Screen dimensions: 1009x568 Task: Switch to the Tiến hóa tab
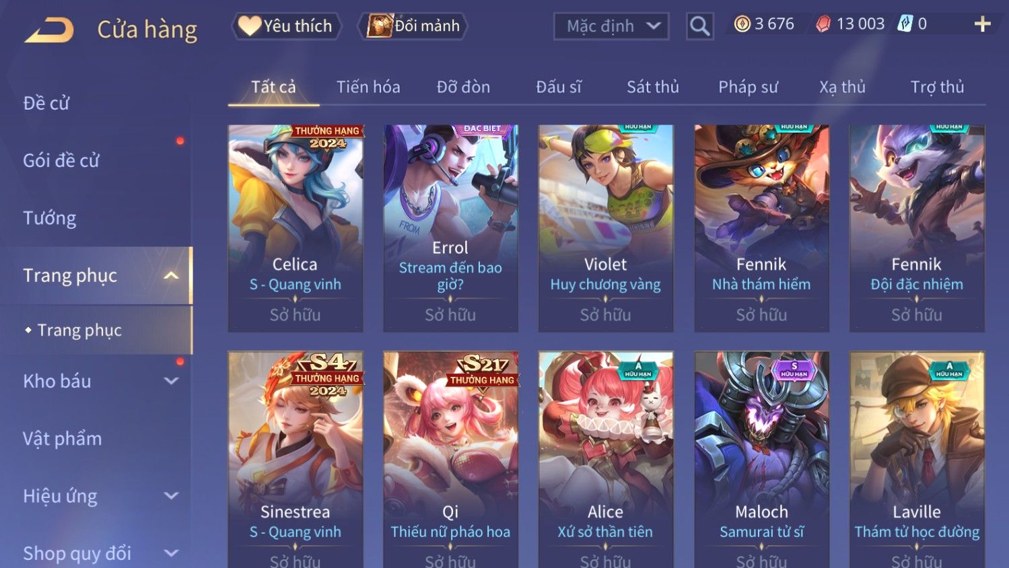pyautogui.click(x=368, y=87)
